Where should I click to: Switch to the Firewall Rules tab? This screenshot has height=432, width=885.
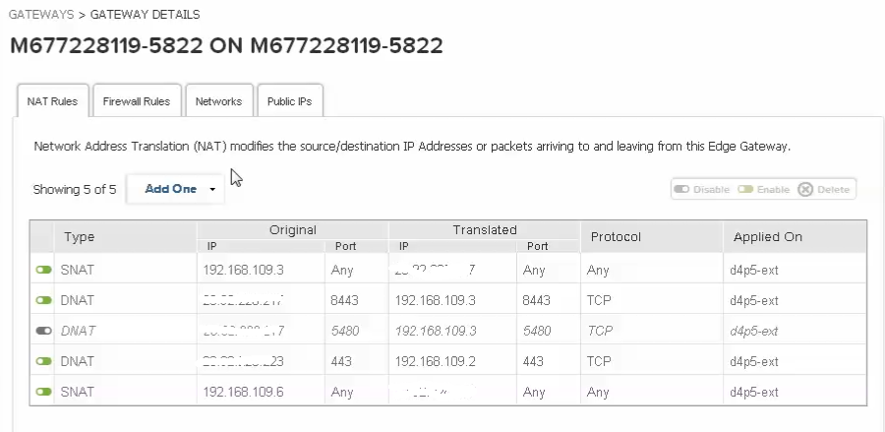tap(136, 101)
